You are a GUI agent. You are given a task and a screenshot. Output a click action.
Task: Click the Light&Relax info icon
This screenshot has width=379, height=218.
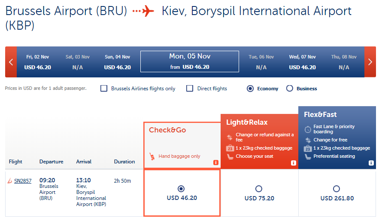pos(294,163)
